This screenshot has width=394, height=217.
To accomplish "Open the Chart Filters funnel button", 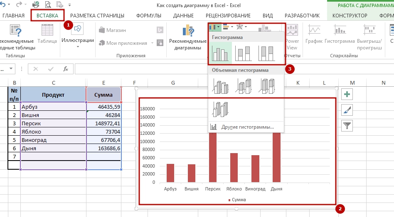I will [x=347, y=125].
